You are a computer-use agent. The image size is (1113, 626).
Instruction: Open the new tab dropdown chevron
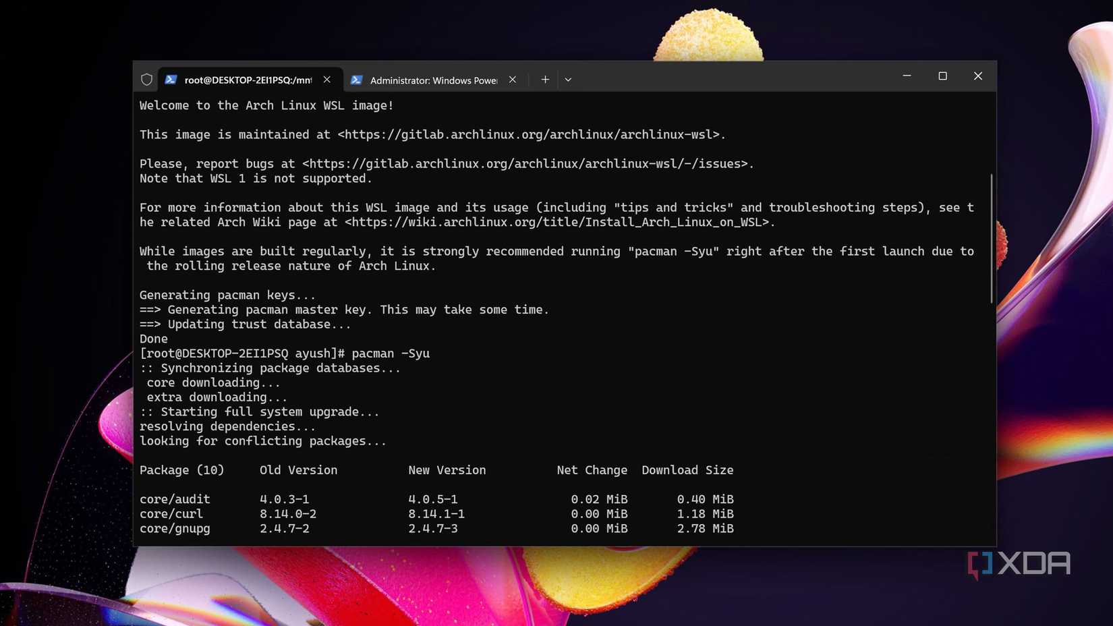pos(568,79)
